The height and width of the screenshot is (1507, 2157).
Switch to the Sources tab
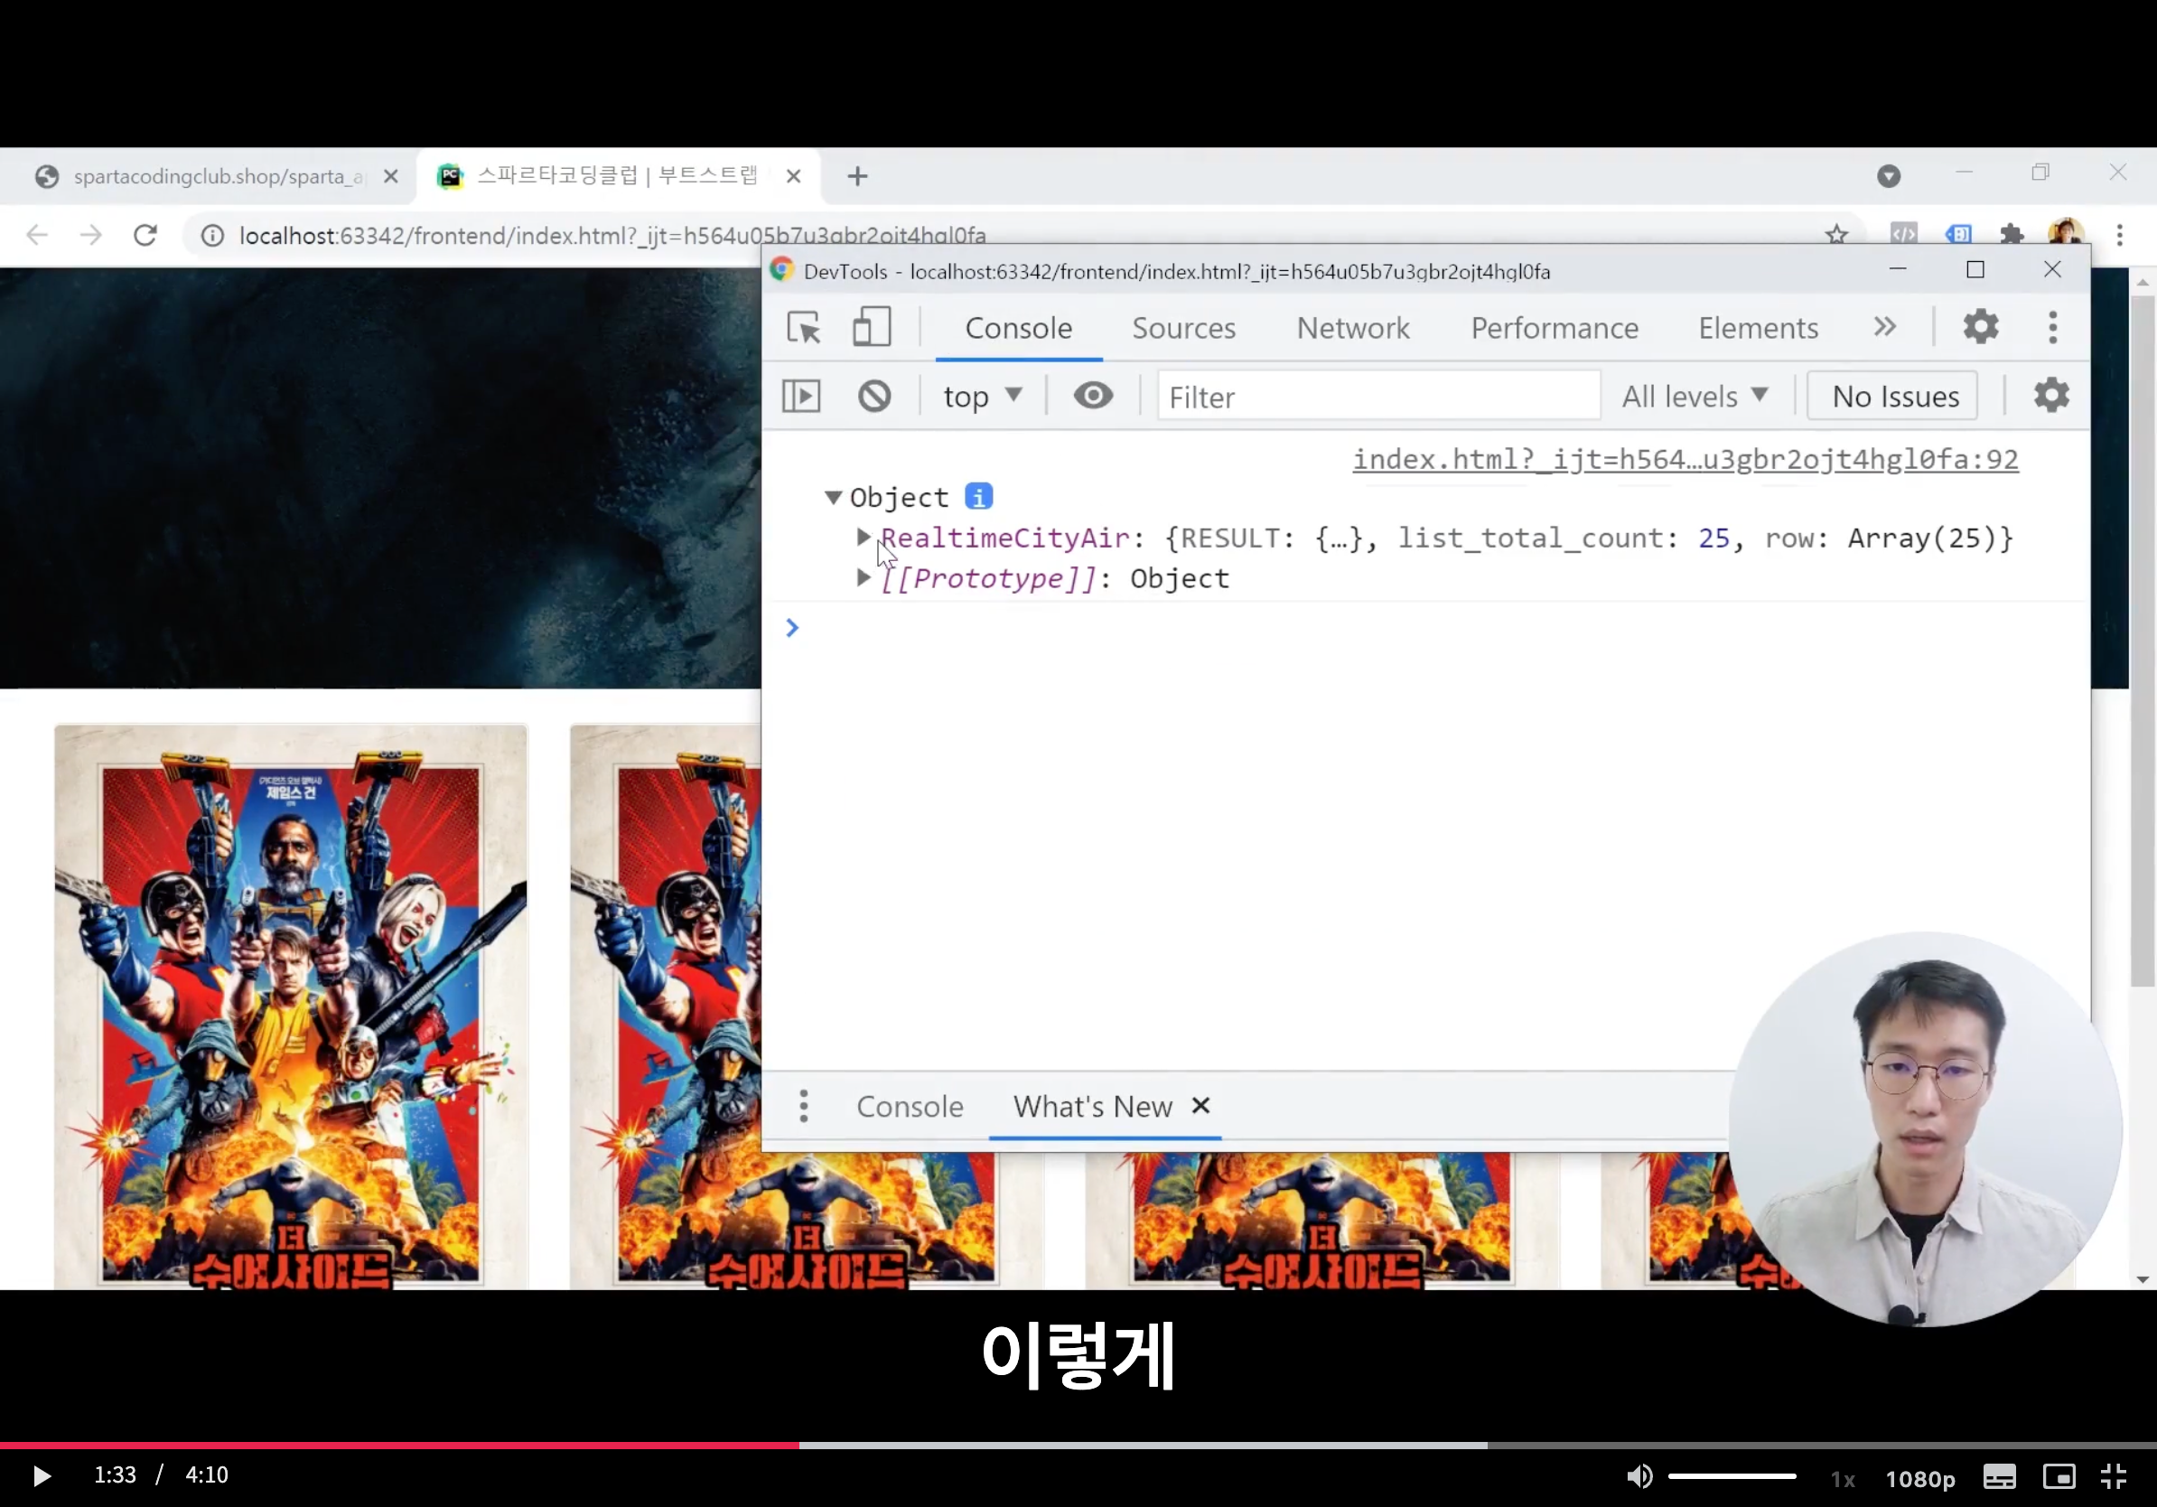coord(1183,328)
